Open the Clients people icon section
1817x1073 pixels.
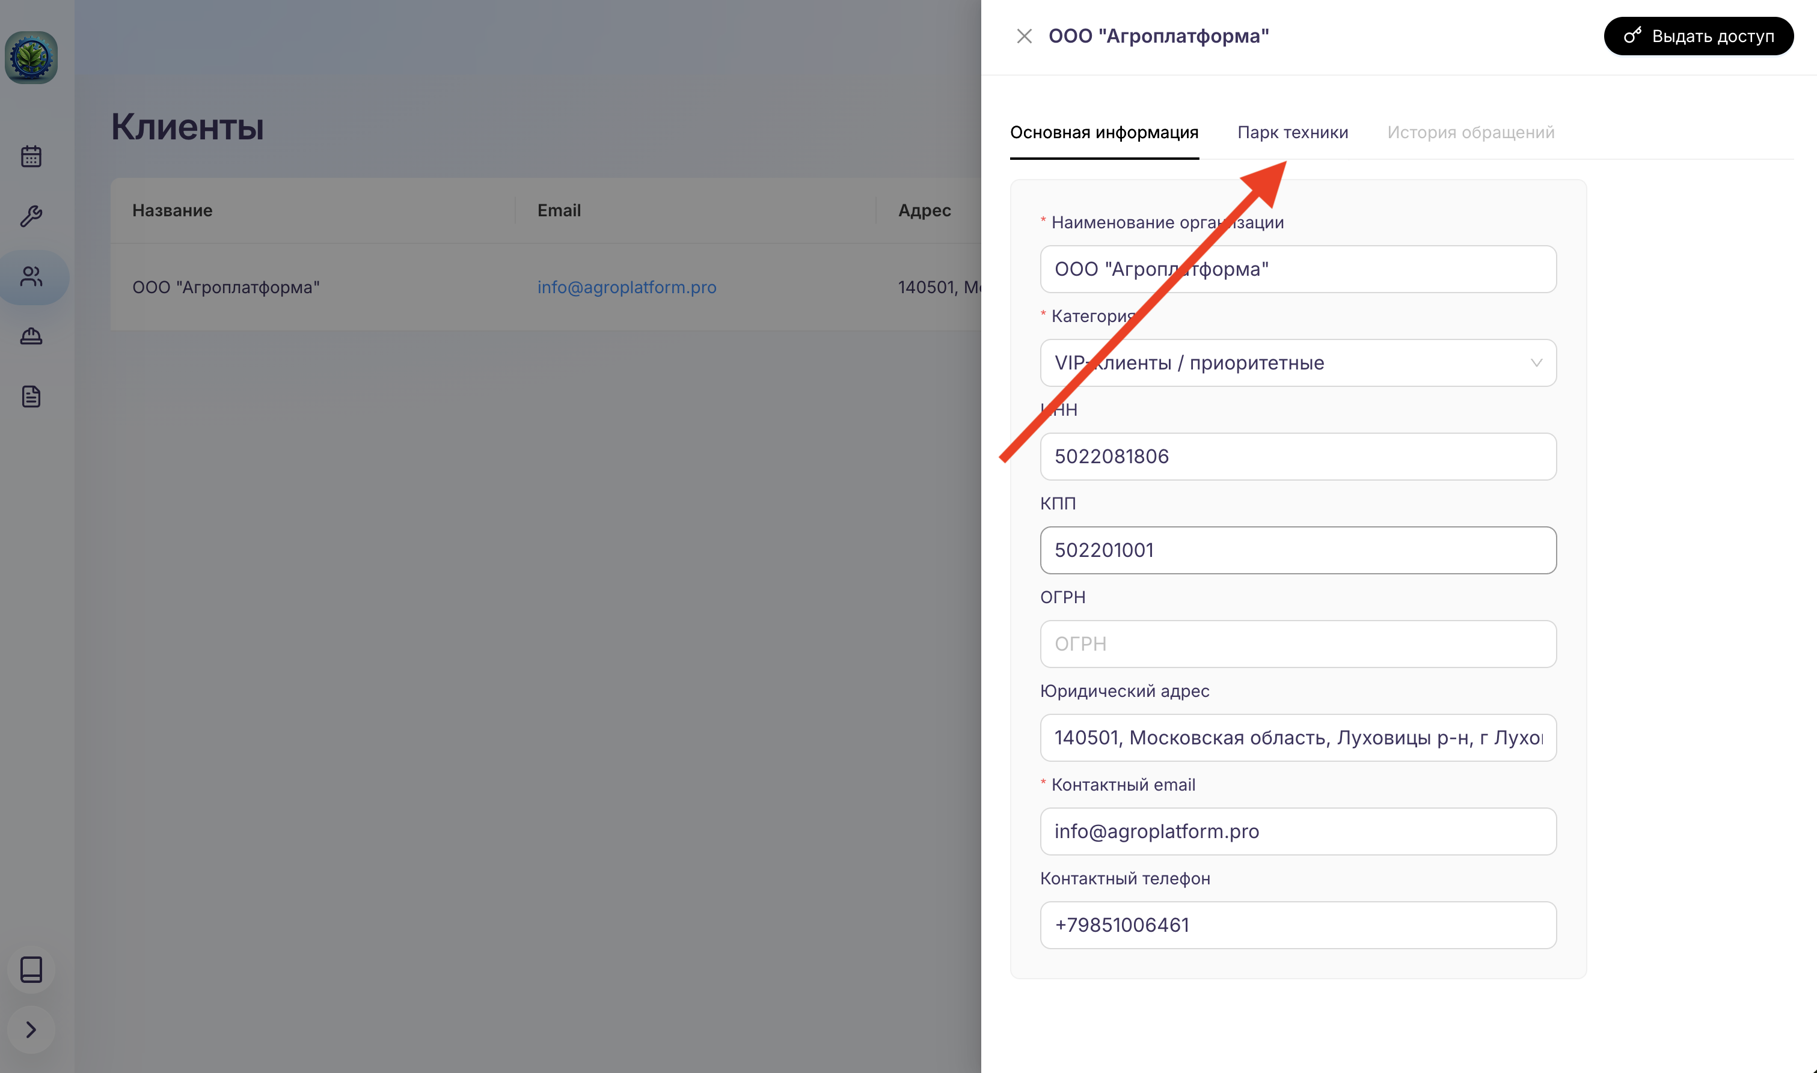pos(31,277)
